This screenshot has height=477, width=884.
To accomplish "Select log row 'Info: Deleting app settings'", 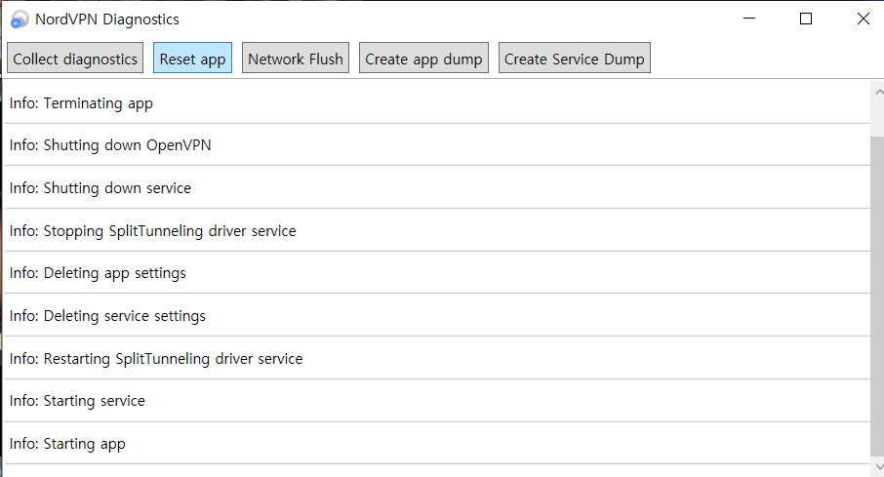I will pyautogui.click(x=437, y=273).
